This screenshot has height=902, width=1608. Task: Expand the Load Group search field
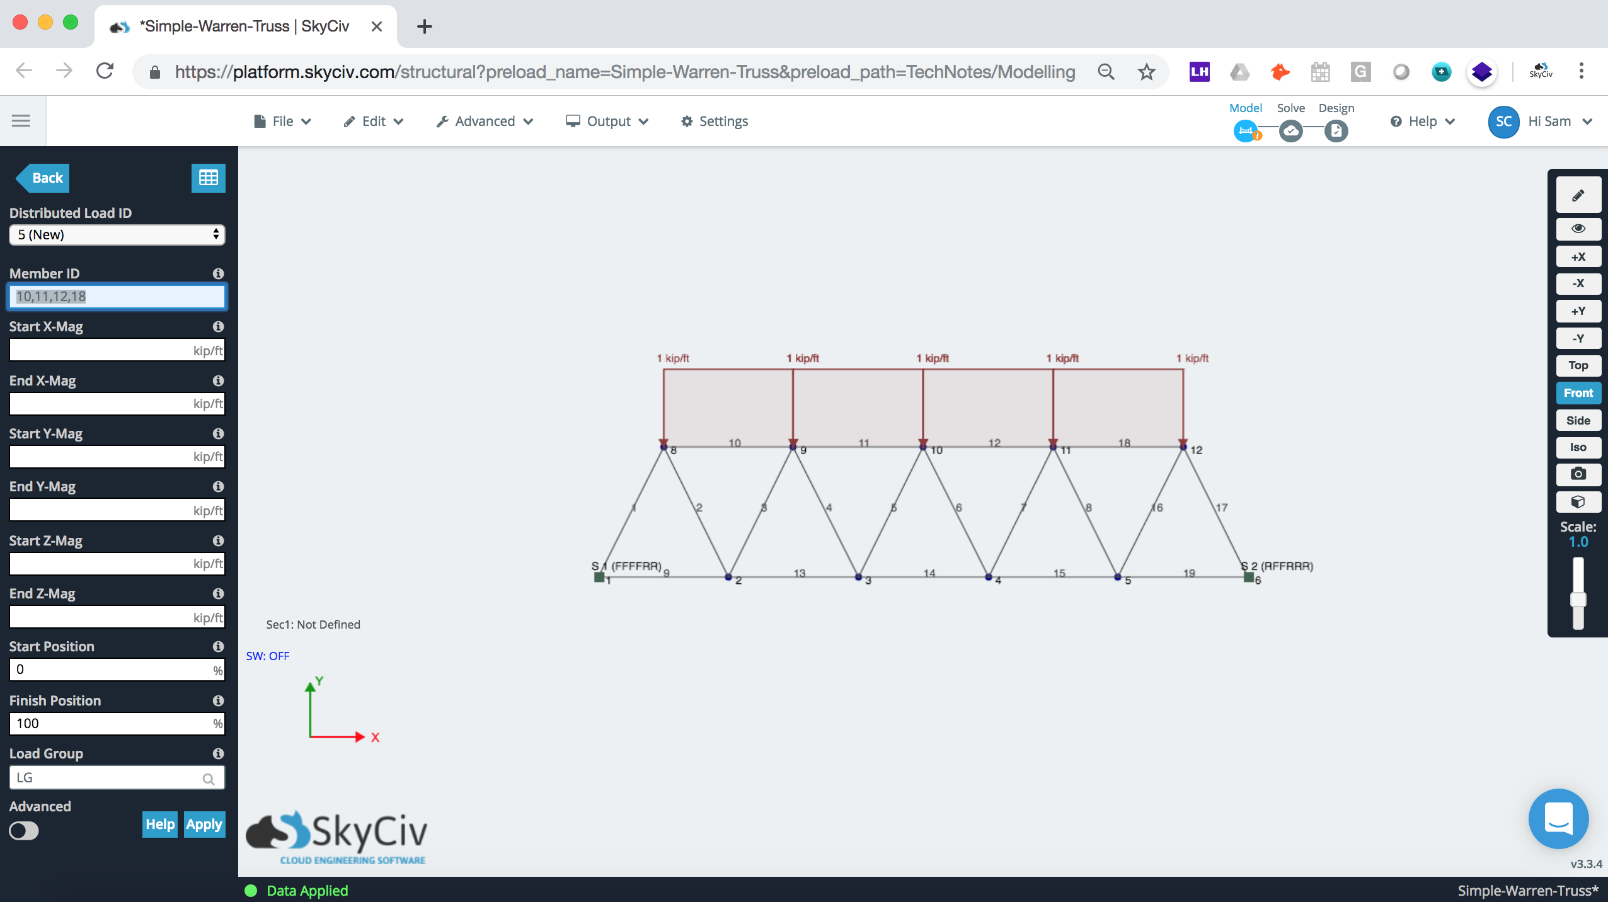pyautogui.click(x=209, y=777)
